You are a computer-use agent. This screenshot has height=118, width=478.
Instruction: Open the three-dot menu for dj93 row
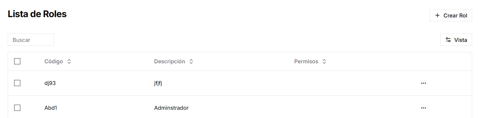pos(424,83)
